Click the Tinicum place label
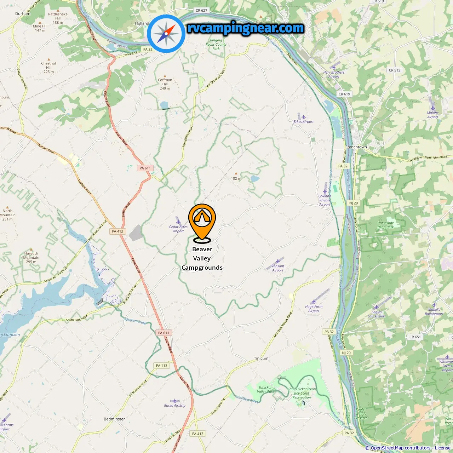 pyautogui.click(x=261, y=359)
